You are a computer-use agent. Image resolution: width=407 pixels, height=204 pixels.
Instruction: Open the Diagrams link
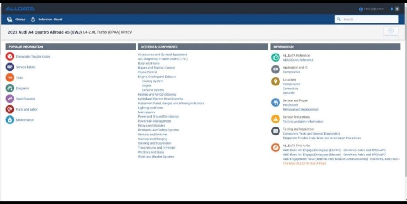(23, 89)
